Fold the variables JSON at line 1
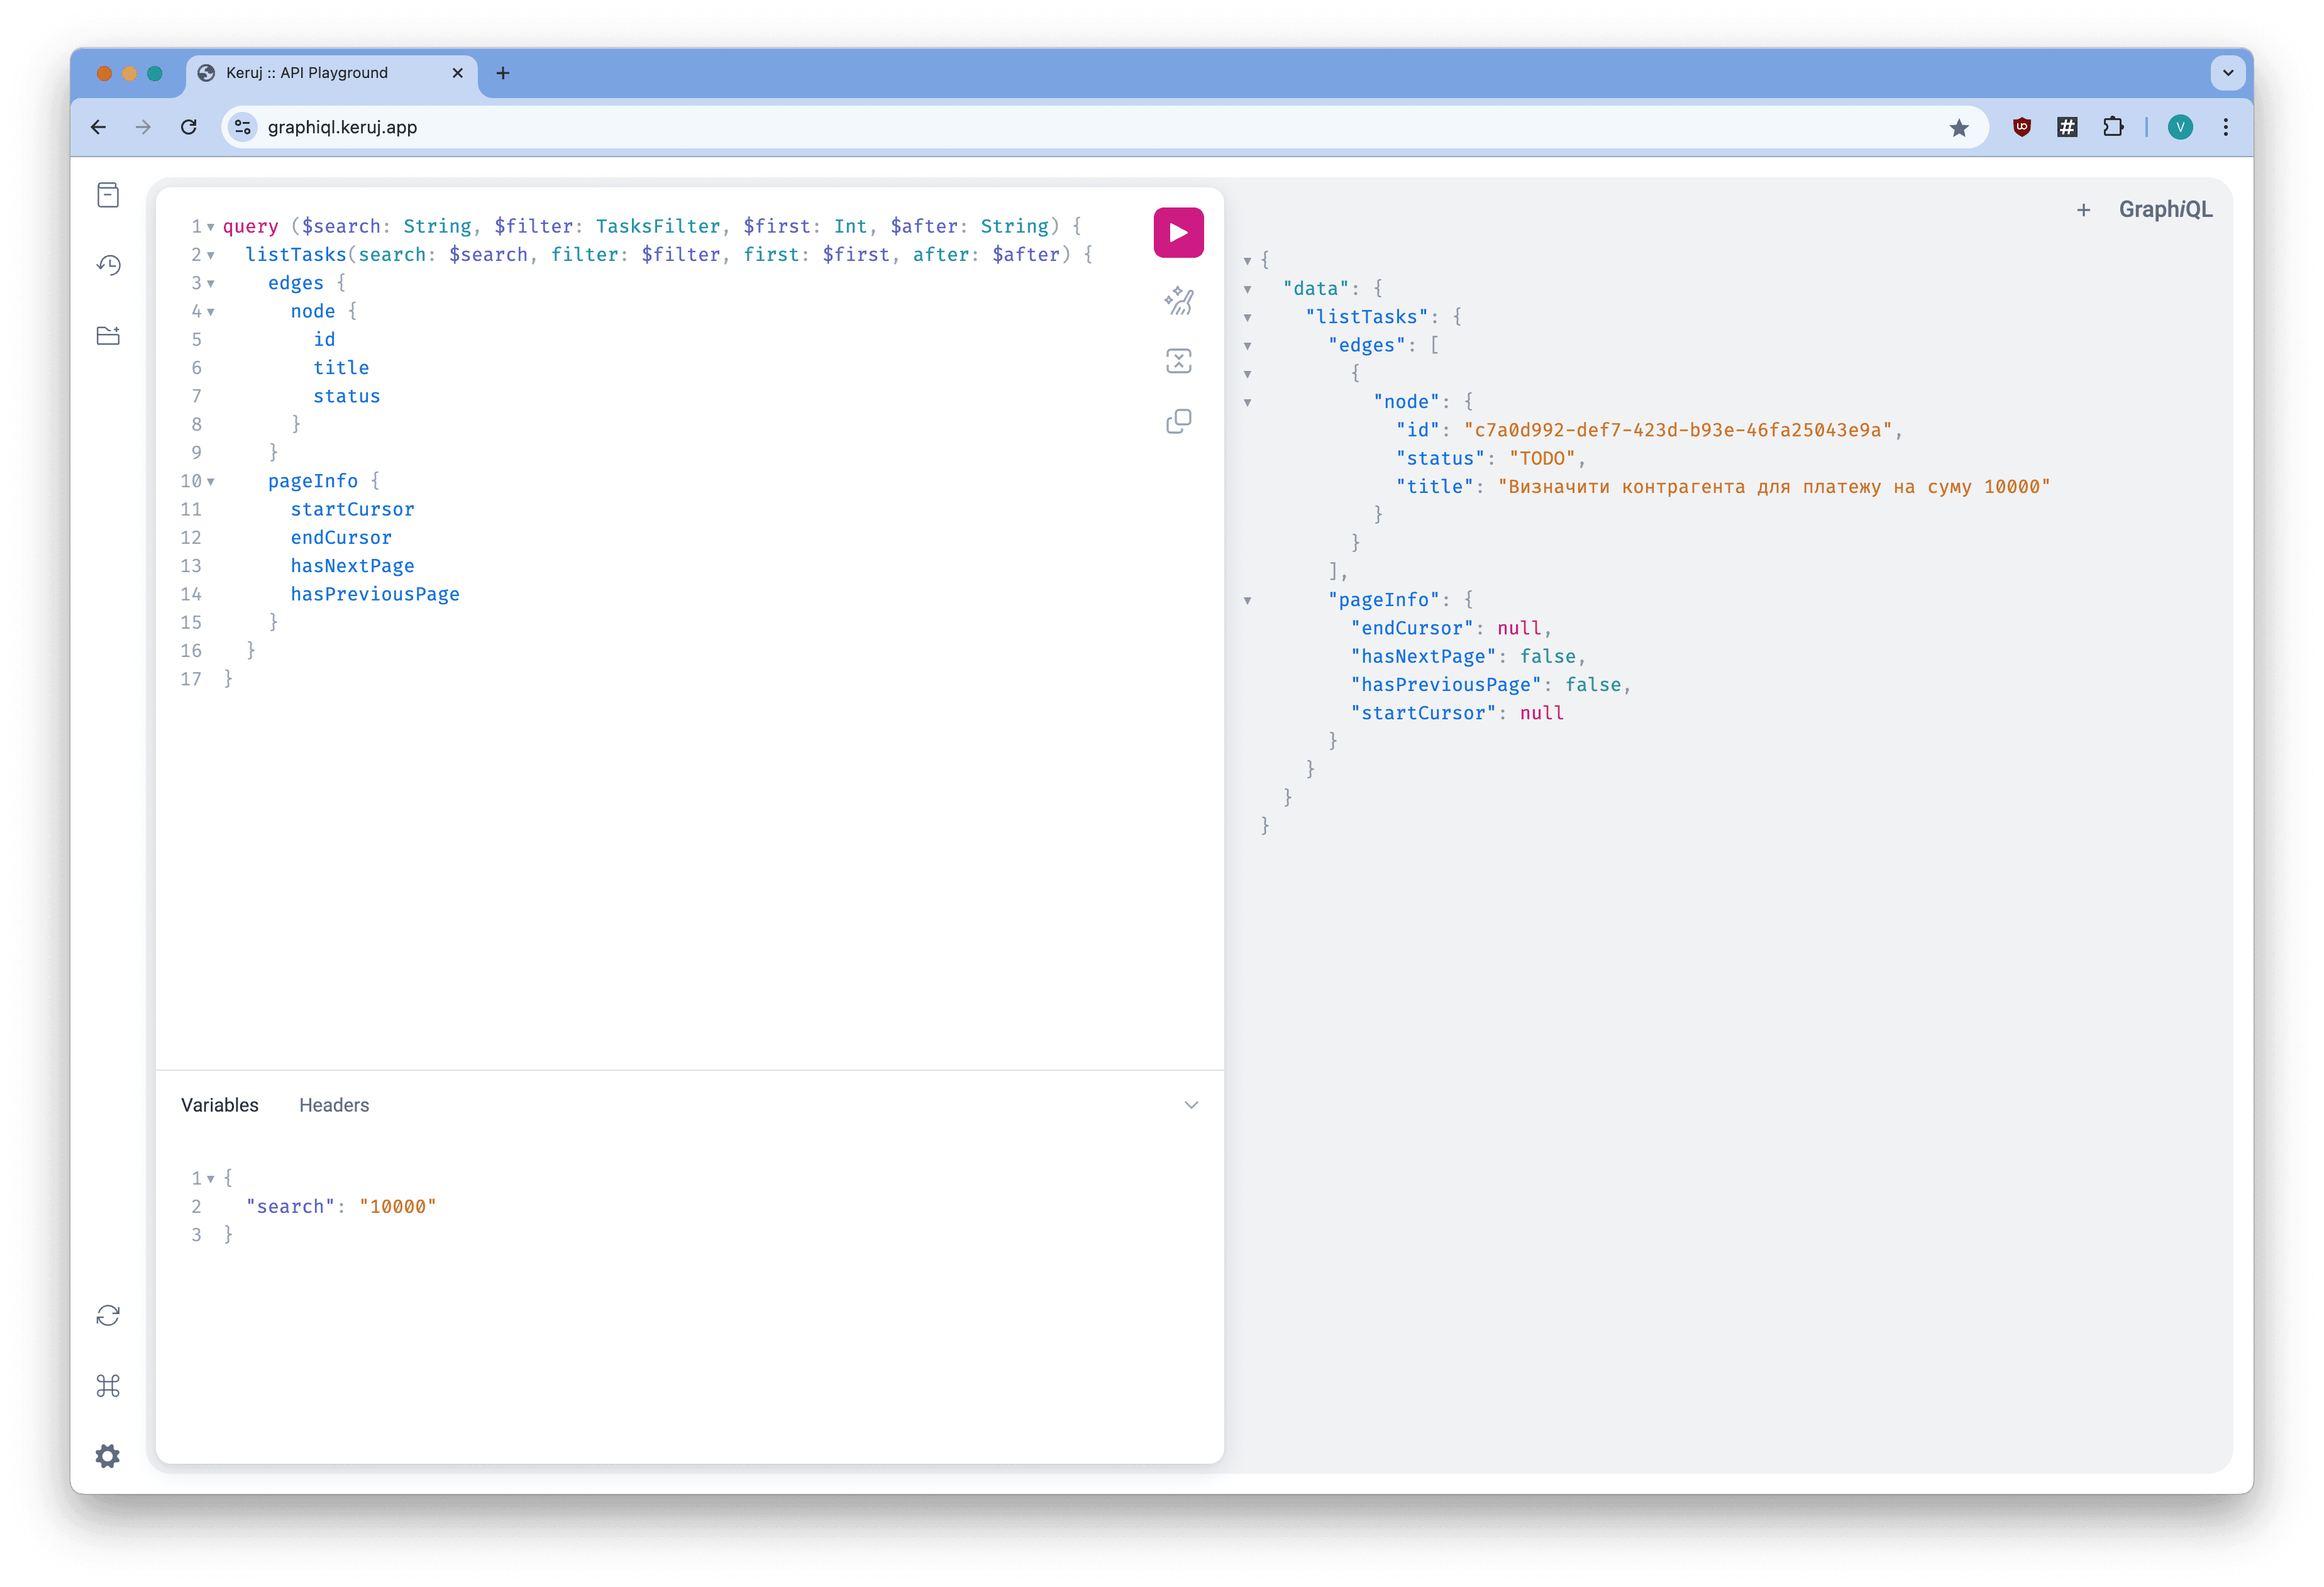The image size is (2324, 1587). pyautogui.click(x=211, y=1179)
